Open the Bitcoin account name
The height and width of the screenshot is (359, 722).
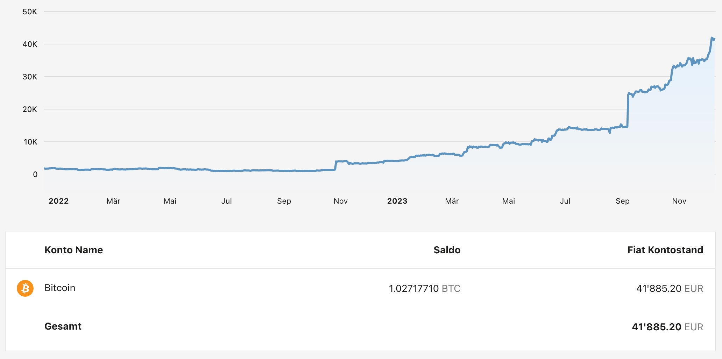click(60, 288)
